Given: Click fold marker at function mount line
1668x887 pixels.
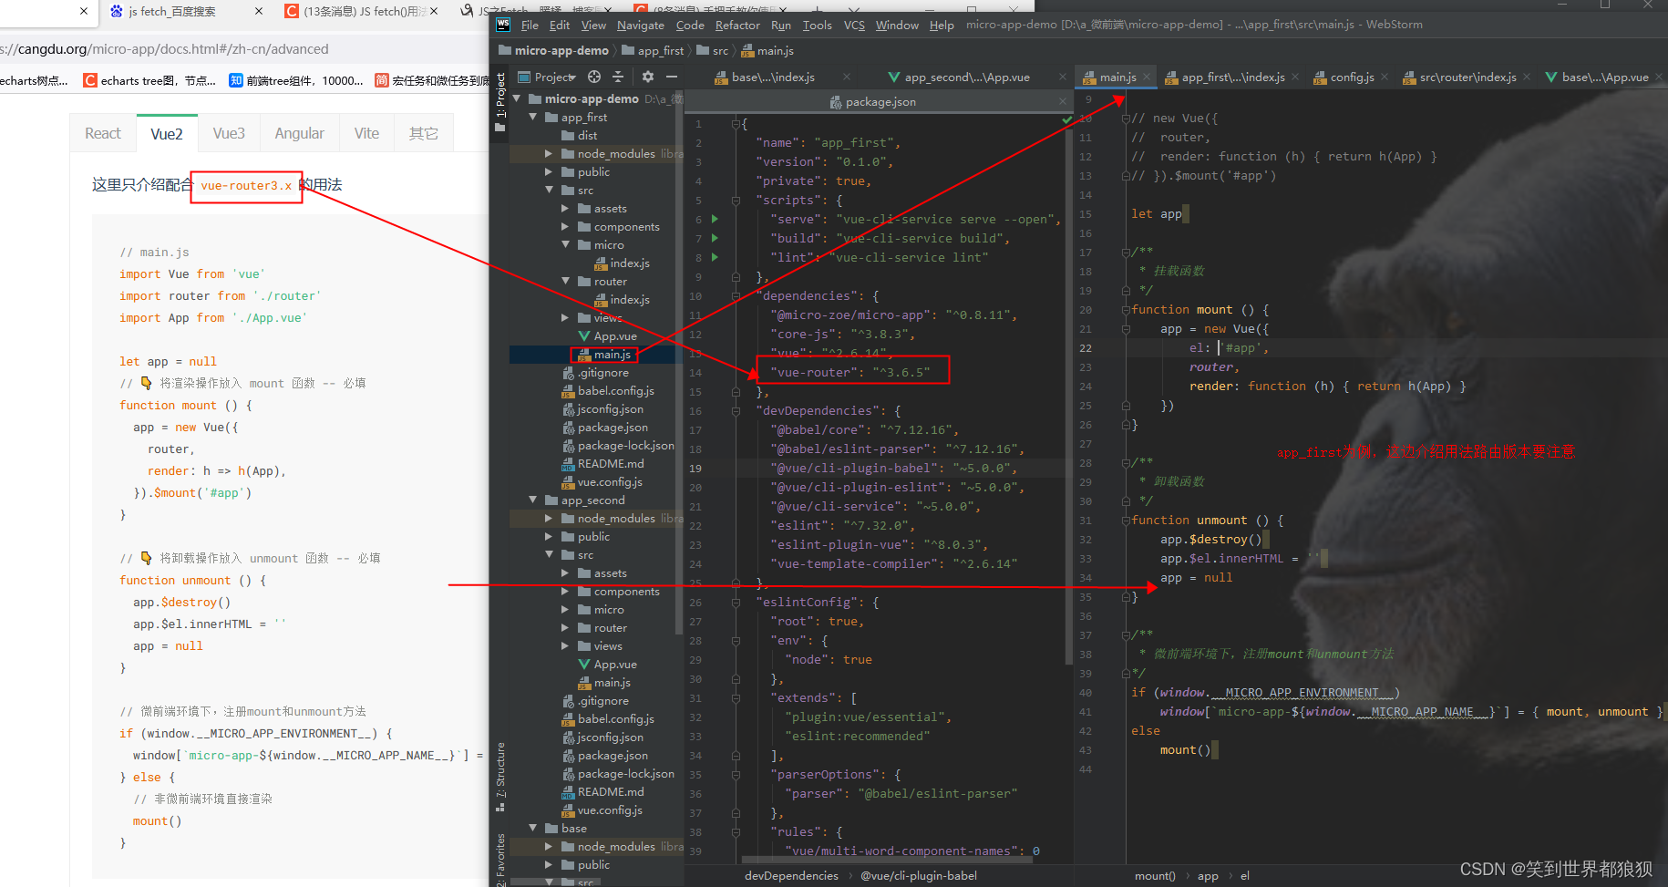Looking at the screenshot, I should 1127,310.
